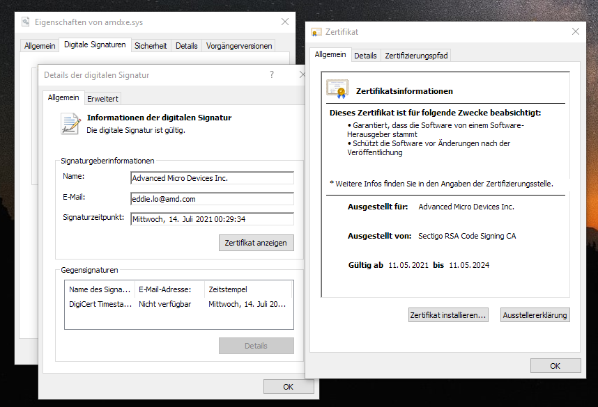The image size is (598, 407).
Task: Click the 'Name des Signa...' column header
Action: (100, 289)
